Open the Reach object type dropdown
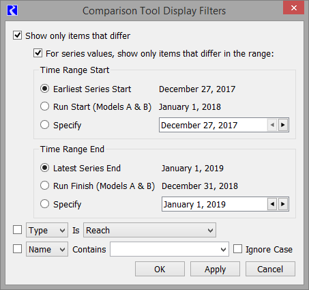This screenshot has height=290, width=309. (149, 230)
